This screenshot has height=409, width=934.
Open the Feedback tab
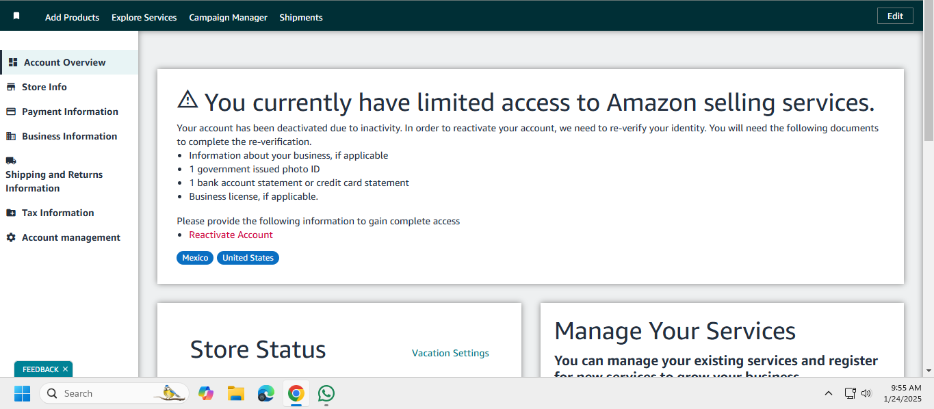tap(40, 369)
